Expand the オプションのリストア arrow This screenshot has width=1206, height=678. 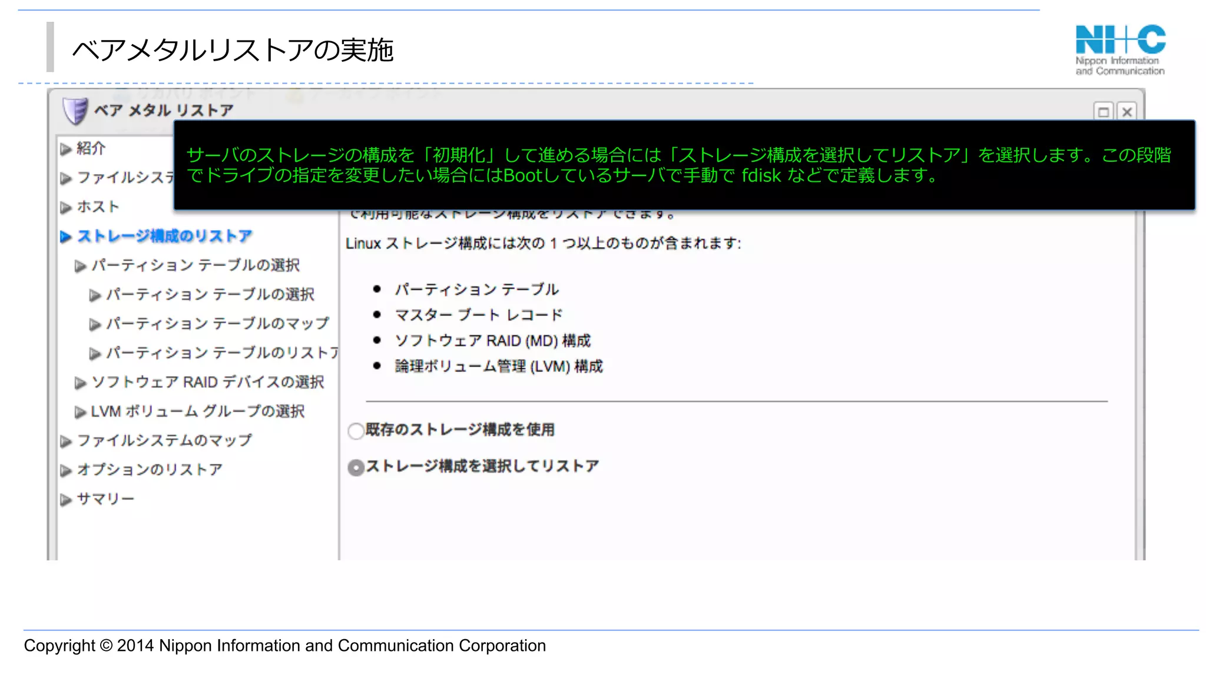(66, 471)
